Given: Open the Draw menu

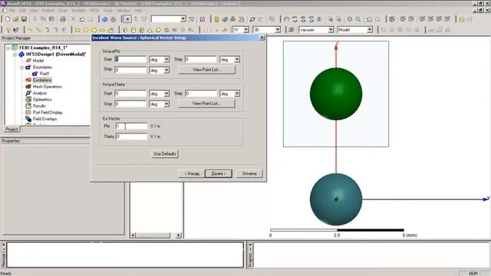Looking at the screenshot, I should click(x=63, y=10).
